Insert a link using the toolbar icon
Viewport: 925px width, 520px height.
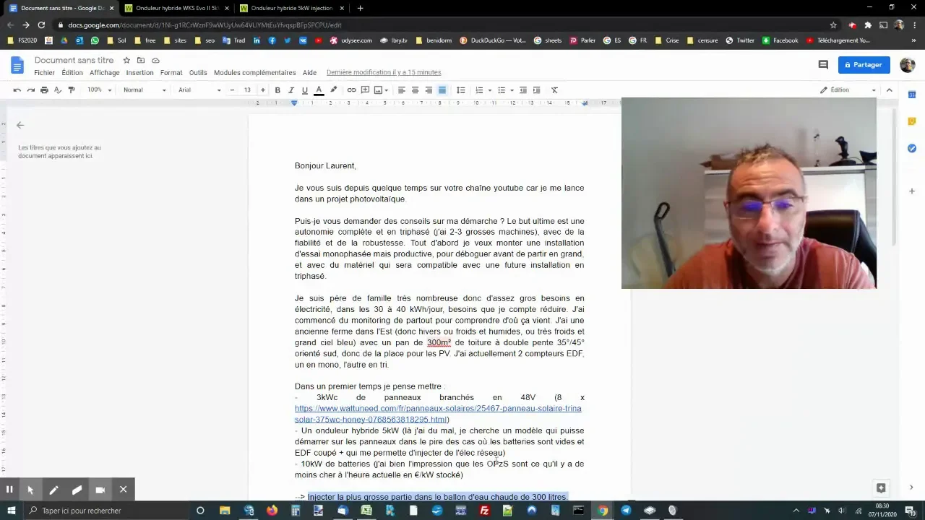(351, 90)
